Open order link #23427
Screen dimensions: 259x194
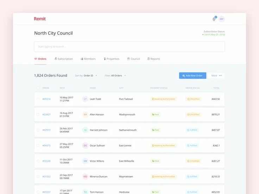(46, 115)
